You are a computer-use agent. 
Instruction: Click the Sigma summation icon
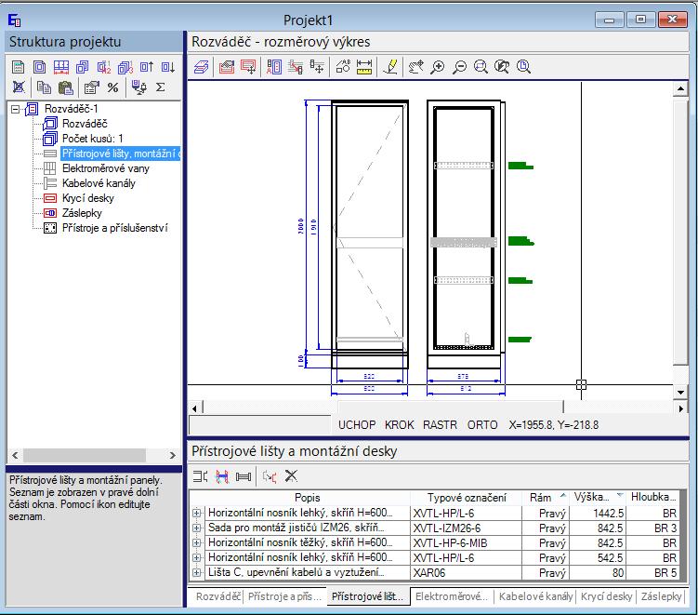(x=161, y=87)
